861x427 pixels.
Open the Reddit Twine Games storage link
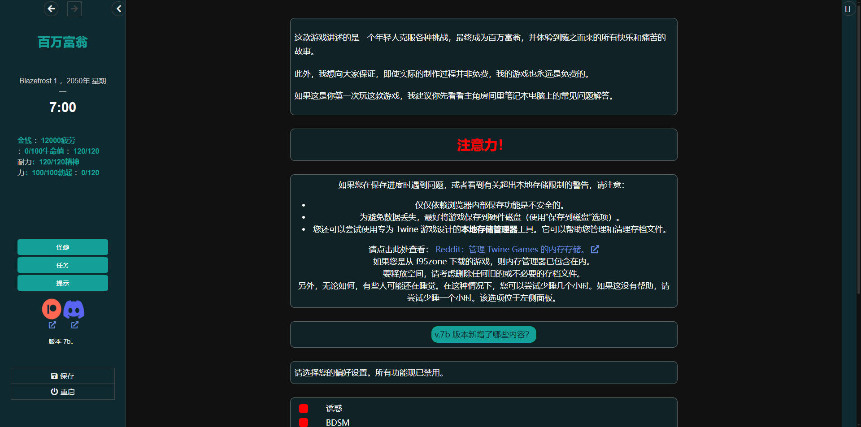coord(510,250)
